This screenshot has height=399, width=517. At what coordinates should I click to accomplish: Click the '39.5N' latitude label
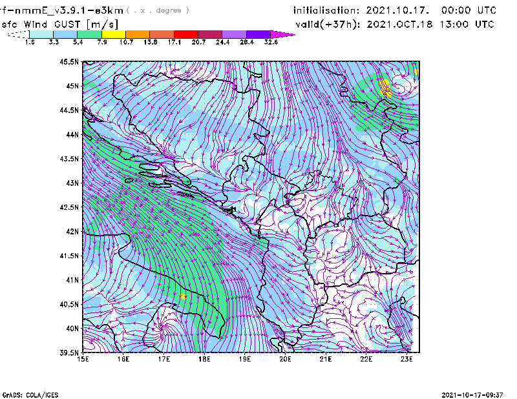69,353
